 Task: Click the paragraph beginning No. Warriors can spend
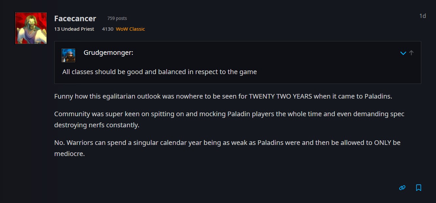click(x=227, y=148)
